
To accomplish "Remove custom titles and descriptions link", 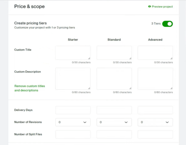I will [29, 88].
